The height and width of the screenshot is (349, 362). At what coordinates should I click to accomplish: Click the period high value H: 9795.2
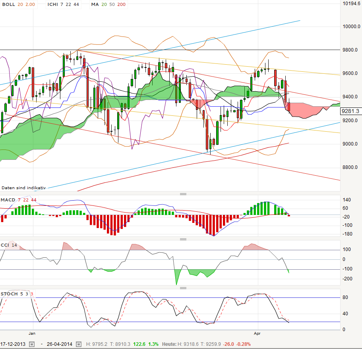pyautogui.click(x=97, y=344)
